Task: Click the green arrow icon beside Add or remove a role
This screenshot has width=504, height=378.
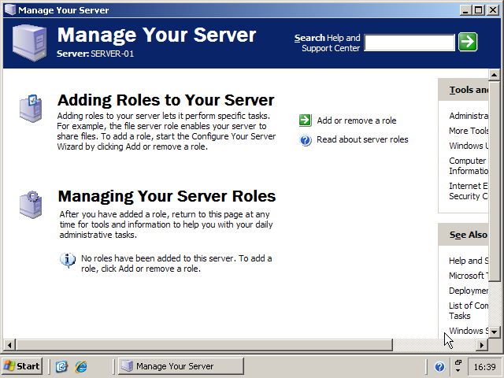Action: 306,120
